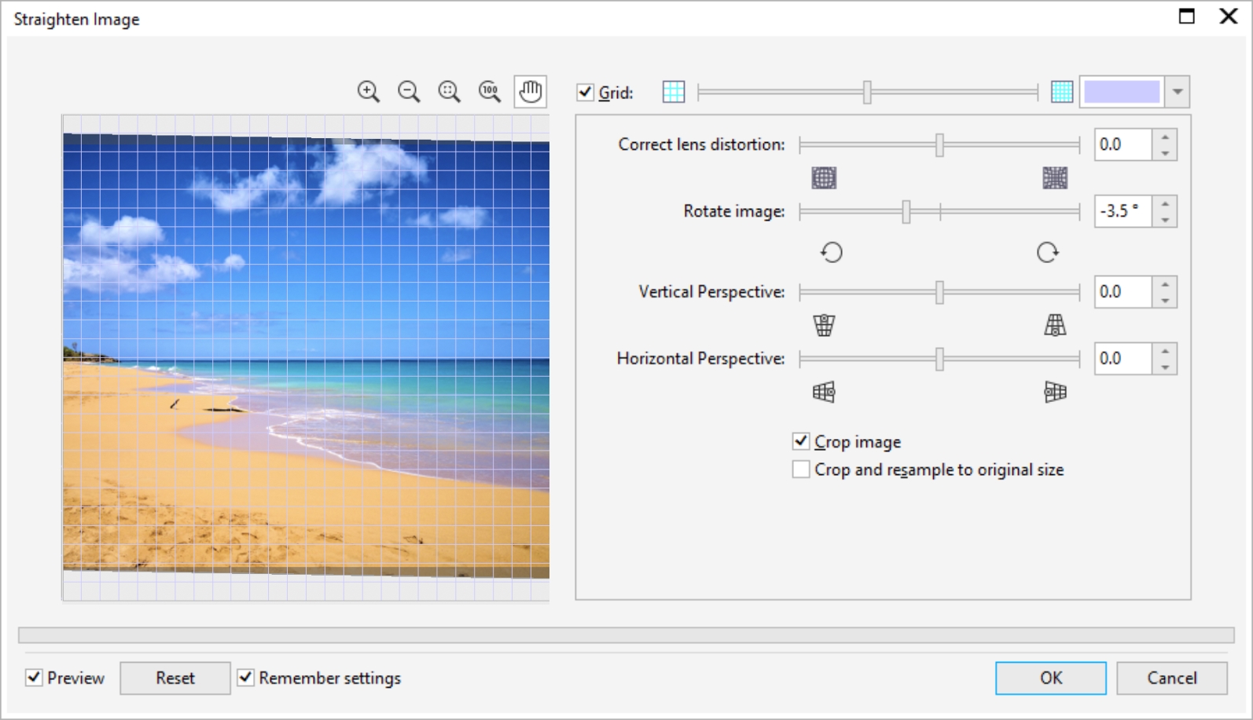This screenshot has width=1253, height=720.
Task: Increase the Rotate image value with up arrow
Action: pyautogui.click(x=1165, y=204)
